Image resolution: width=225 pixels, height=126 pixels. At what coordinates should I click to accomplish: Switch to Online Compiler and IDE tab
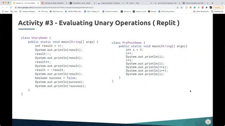coord(195,3)
